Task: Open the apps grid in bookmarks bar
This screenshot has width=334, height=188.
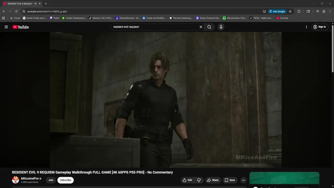Action: (3, 18)
